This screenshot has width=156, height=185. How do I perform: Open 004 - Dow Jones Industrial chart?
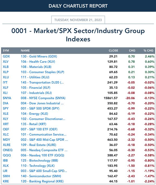[42, 103]
